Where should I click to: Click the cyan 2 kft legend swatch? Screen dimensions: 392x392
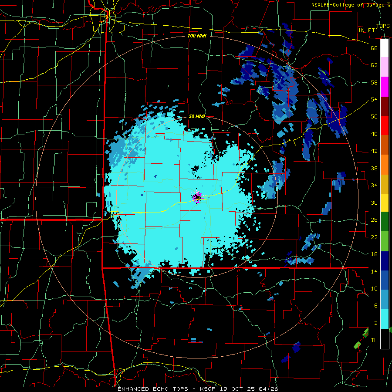coord(385,319)
